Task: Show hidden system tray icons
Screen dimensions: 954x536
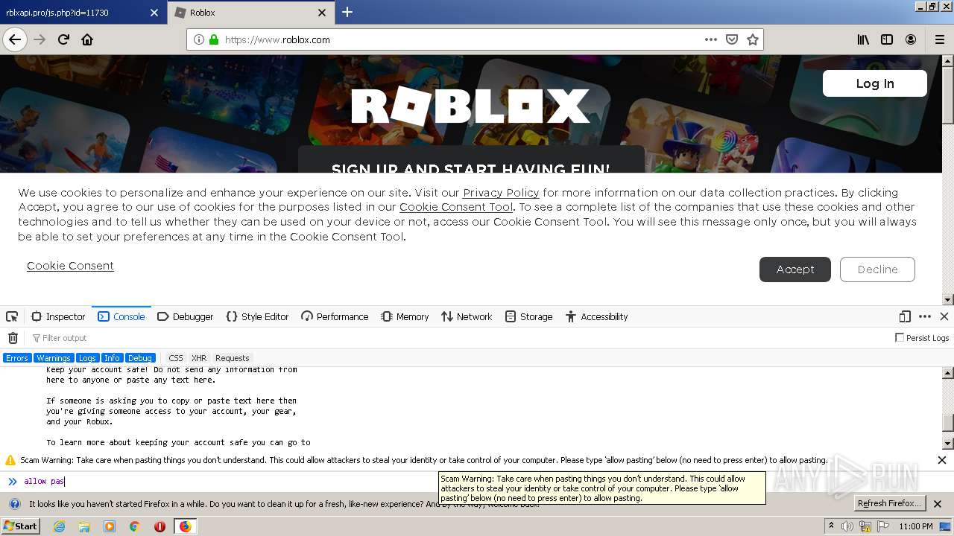Action: [x=832, y=526]
